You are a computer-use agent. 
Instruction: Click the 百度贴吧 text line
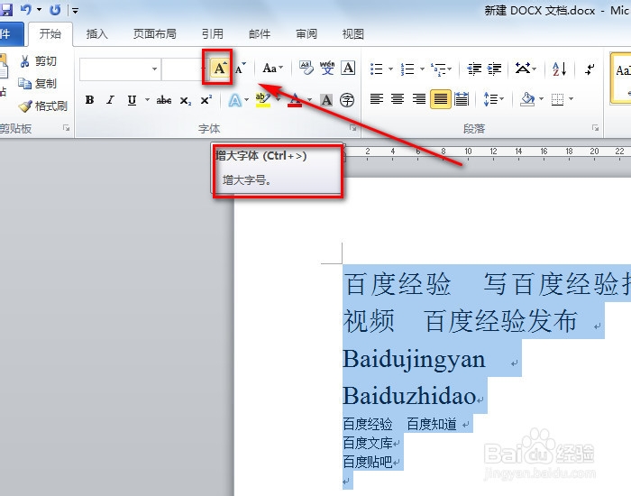click(x=368, y=462)
